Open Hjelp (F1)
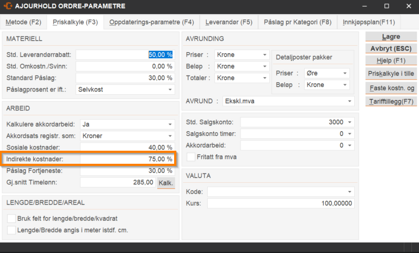The height and width of the screenshot is (253, 419). 391,60
